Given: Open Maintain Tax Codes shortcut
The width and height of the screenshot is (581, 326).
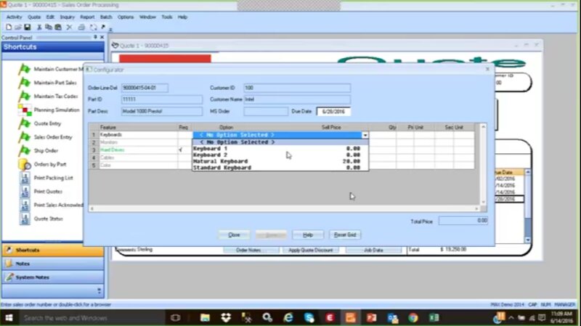Looking at the screenshot, I should tap(55, 96).
